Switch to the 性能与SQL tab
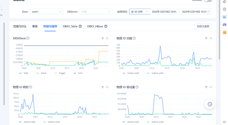 [x=20, y=26]
